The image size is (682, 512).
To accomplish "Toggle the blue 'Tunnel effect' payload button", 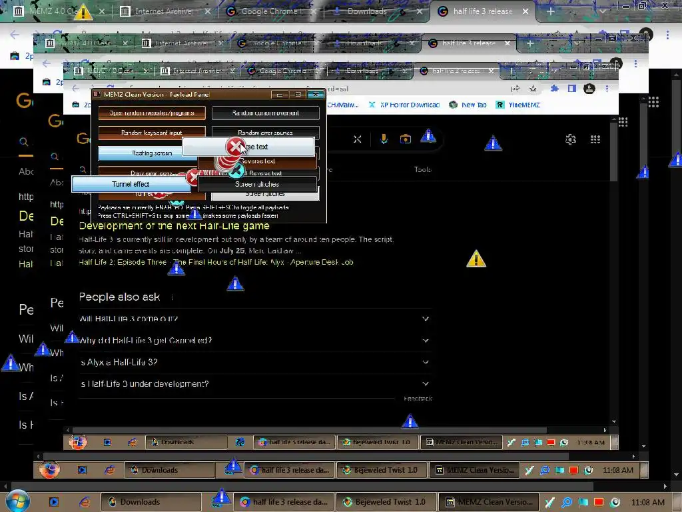I will coord(131,184).
